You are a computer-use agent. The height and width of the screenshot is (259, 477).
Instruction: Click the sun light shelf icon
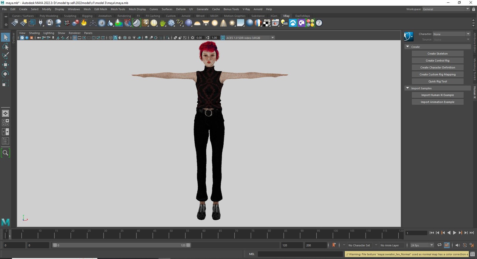point(232,23)
